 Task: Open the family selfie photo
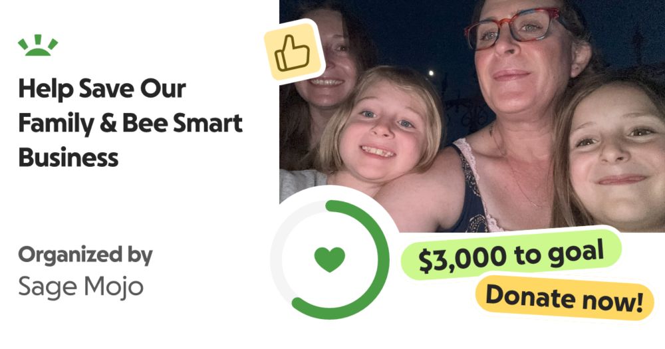tap(472, 116)
